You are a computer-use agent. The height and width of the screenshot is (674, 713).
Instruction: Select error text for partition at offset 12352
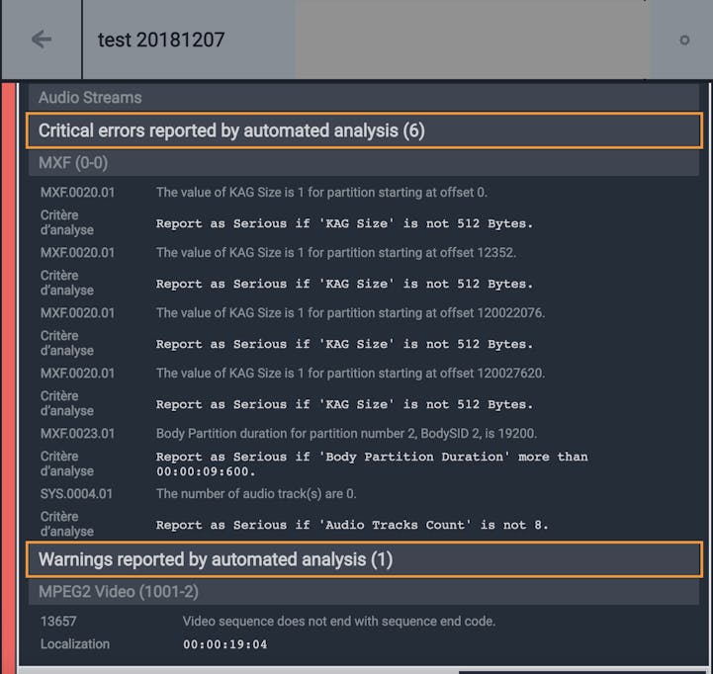(336, 253)
